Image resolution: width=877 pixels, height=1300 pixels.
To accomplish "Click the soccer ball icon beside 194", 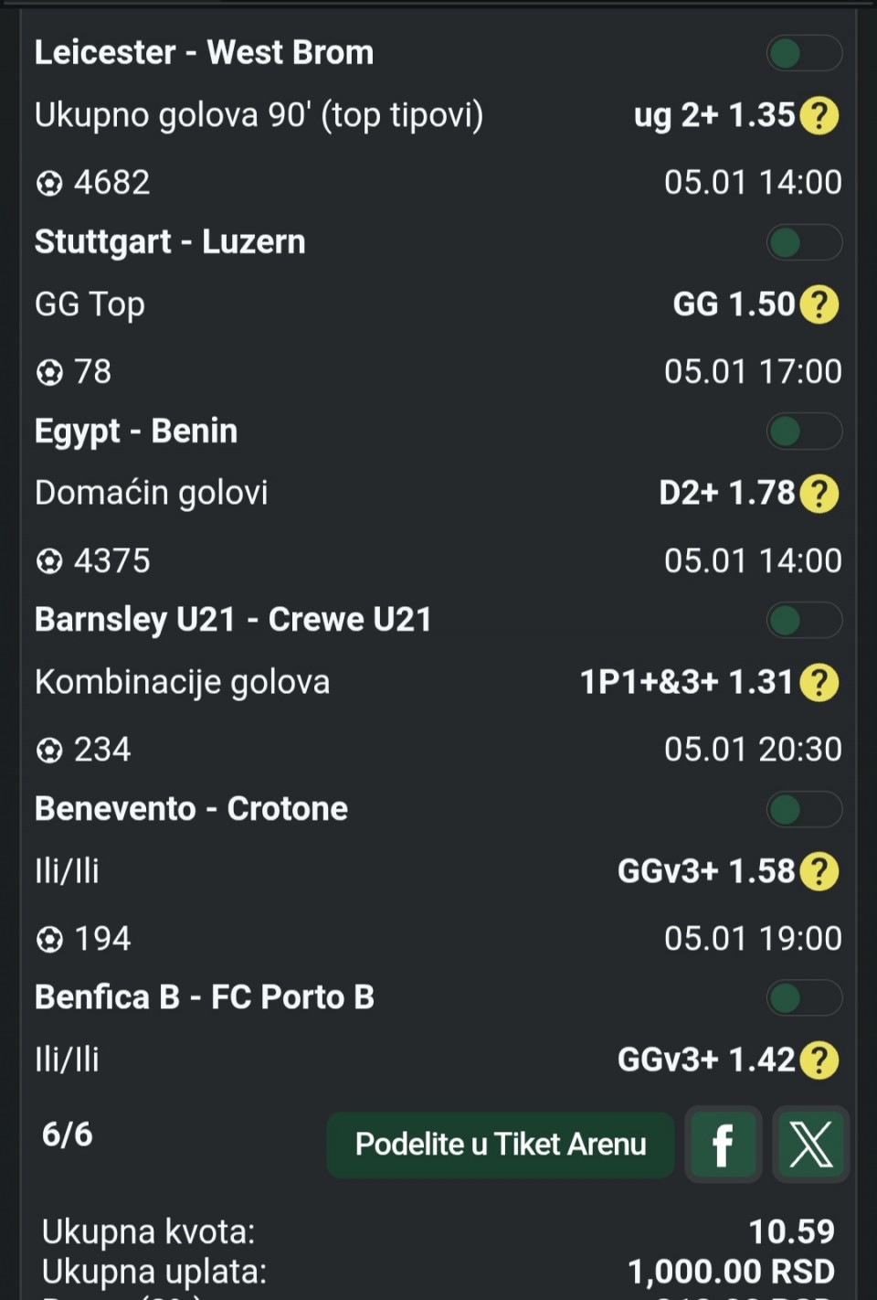I will tap(49, 940).
